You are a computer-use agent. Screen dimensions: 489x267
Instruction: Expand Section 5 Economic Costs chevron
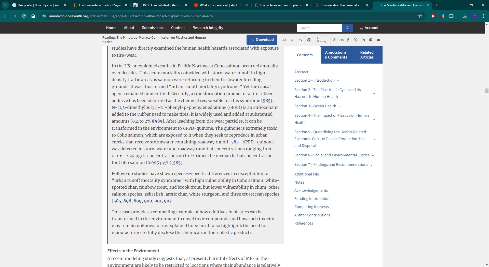pos(374,139)
